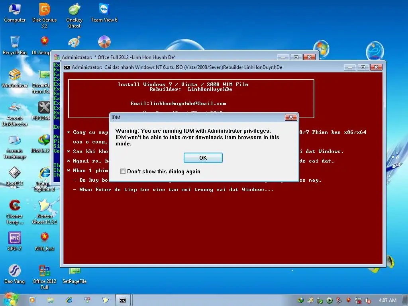Open the Windows Start menu
Image resolution: width=408 pixels, height=306 pixels.
(10, 300)
